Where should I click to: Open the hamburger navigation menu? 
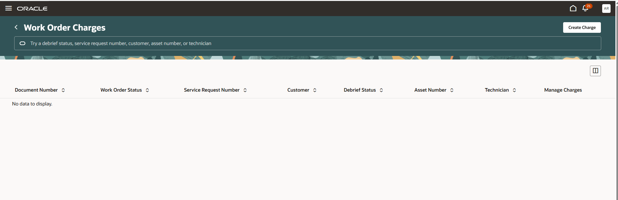click(9, 8)
